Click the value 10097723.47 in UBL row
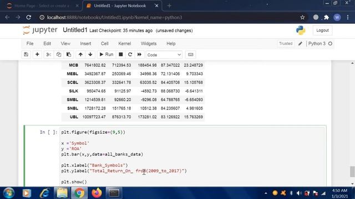Screen dimensions: 355x199 pyautogui.click(x=94, y=117)
